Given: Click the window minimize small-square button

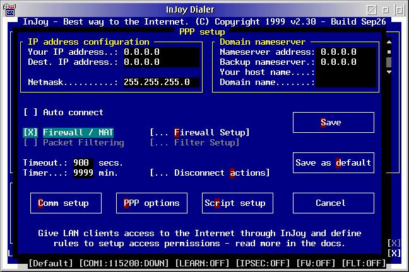Looking at the screenshot, I should 386,11.
